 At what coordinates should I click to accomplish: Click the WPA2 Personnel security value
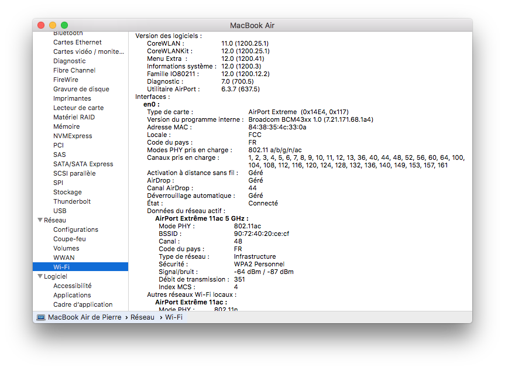click(x=259, y=264)
